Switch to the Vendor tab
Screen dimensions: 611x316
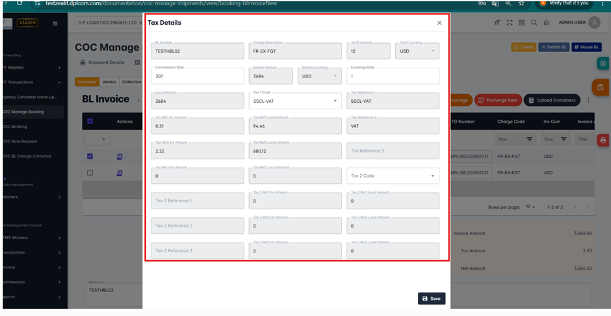(x=109, y=82)
